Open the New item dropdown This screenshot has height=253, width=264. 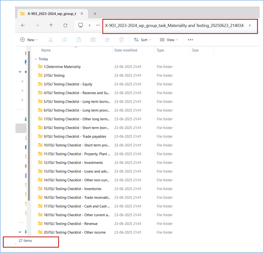[29, 40]
